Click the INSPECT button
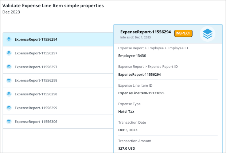226x153 pixels. pos(183,33)
